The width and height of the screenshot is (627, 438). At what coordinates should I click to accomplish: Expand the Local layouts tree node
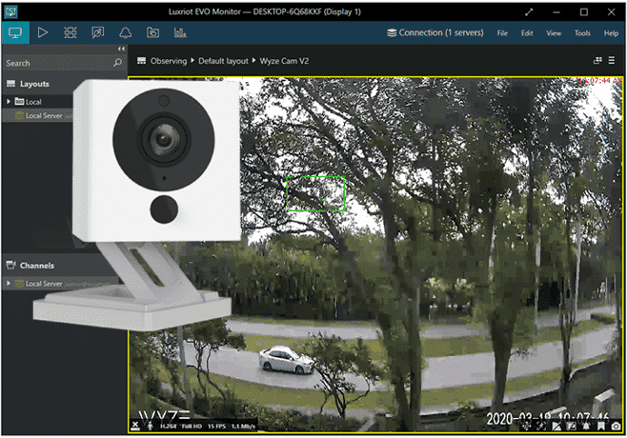(8, 101)
